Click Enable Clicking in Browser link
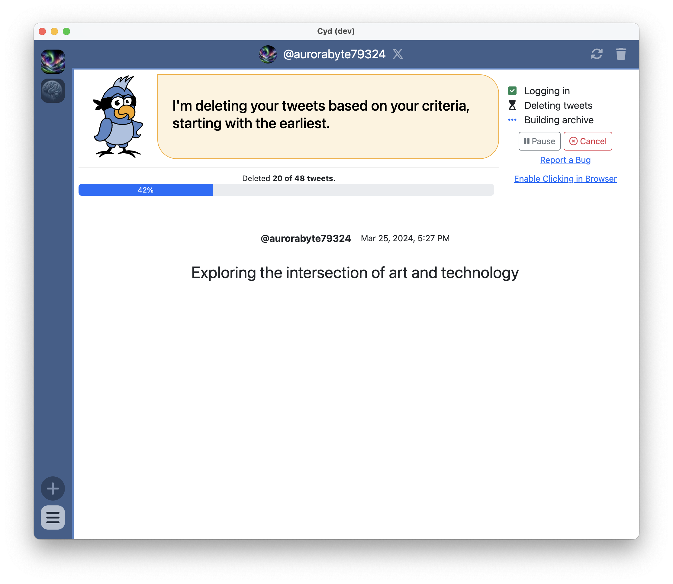Image resolution: width=673 pixels, height=584 pixels. point(565,179)
